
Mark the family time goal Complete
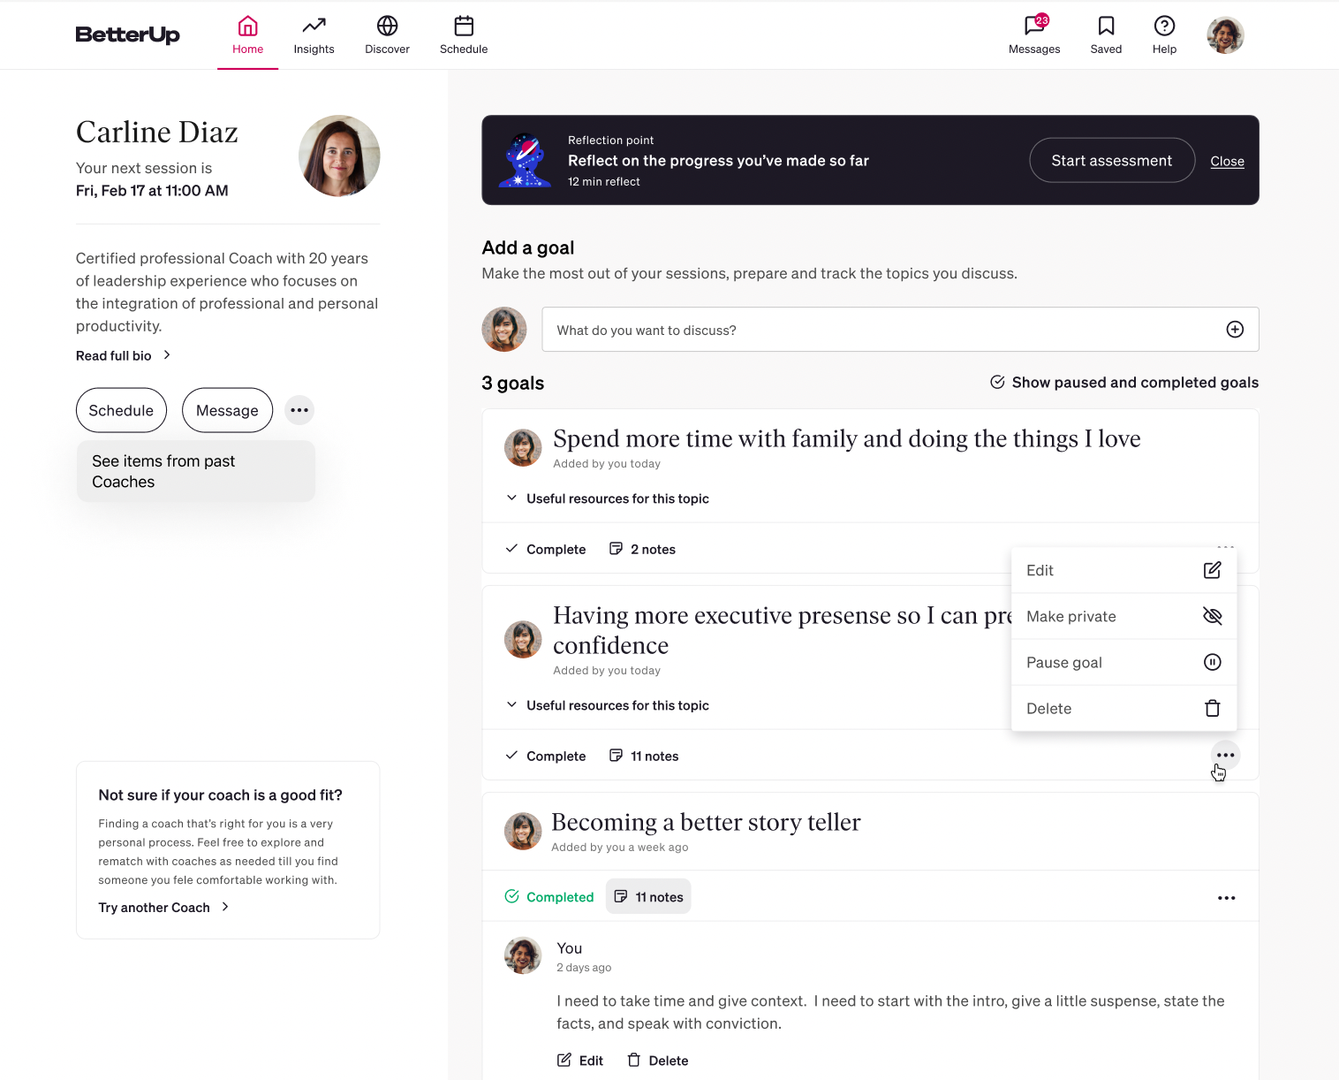(x=545, y=549)
